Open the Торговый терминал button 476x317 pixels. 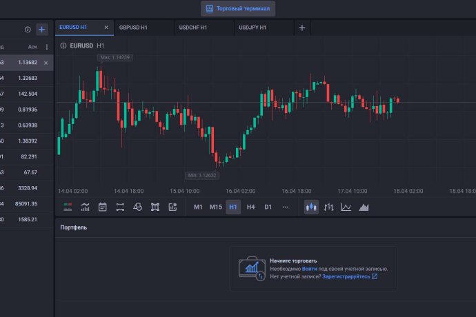(x=238, y=8)
